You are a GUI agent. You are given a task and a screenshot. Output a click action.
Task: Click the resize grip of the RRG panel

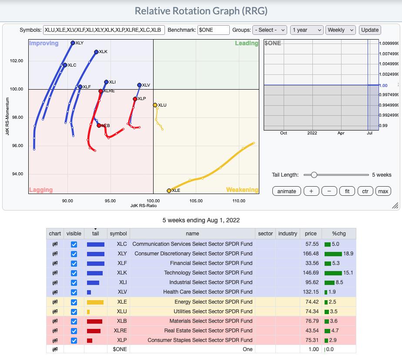tap(395, 206)
